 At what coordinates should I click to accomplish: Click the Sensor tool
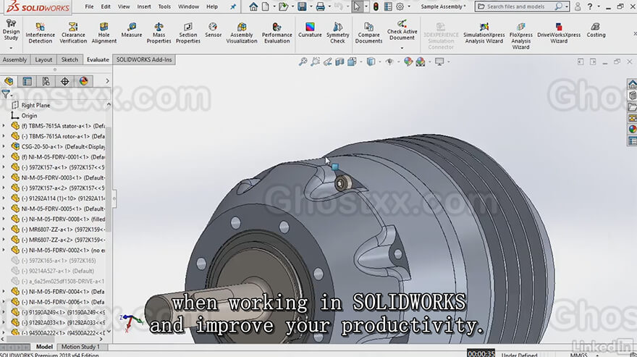[x=213, y=30]
